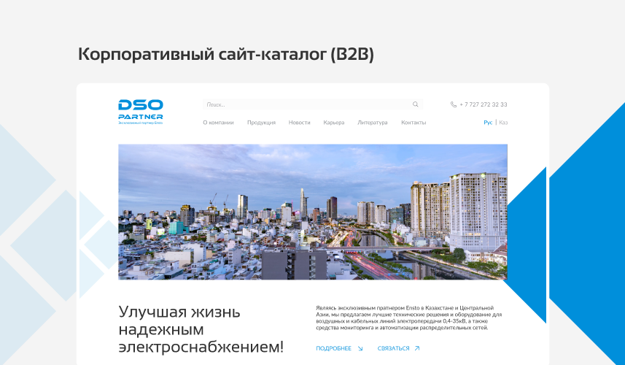This screenshot has width=625, height=365.
Task: Switch language to Рус
Action: (488, 123)
